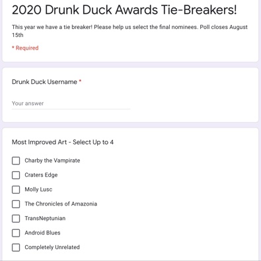Click the 'Craters Edge' option label text
The width and height of the screenshot is (261, 261).
click(41, 175)
